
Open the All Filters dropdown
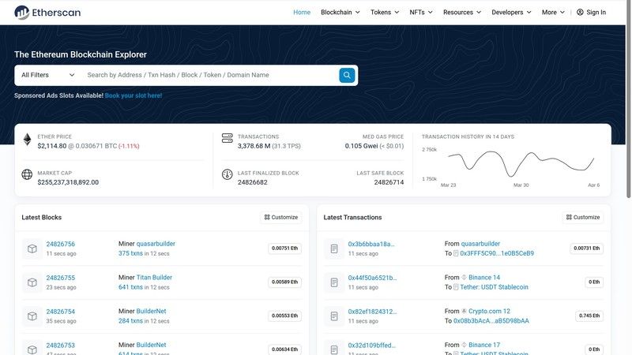pos(47,75)
